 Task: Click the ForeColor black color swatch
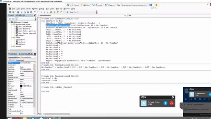coord(21,86)
